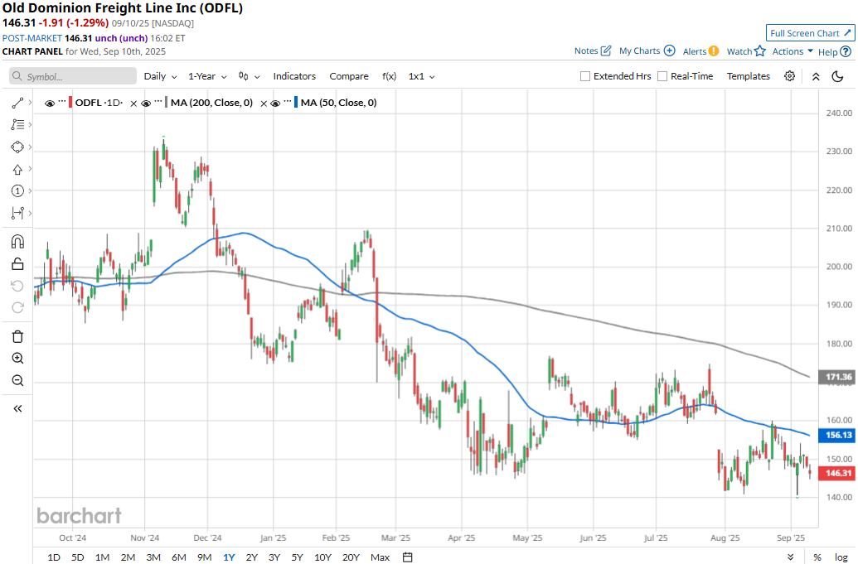Click the Symbol search field
Image resolution: width=858 pixels, height=564 pixels.
73,76
